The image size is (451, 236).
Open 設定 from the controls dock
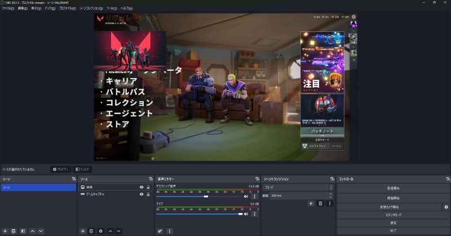(393, 223)
